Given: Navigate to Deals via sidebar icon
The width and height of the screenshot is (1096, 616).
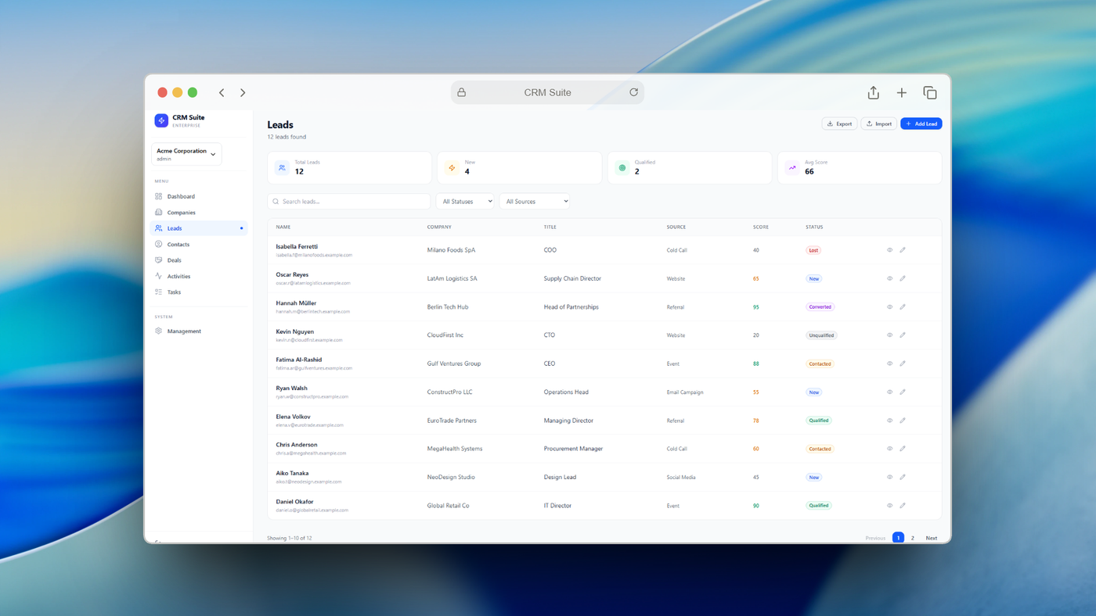Looking at the screenshot, I should coord(174,260).
